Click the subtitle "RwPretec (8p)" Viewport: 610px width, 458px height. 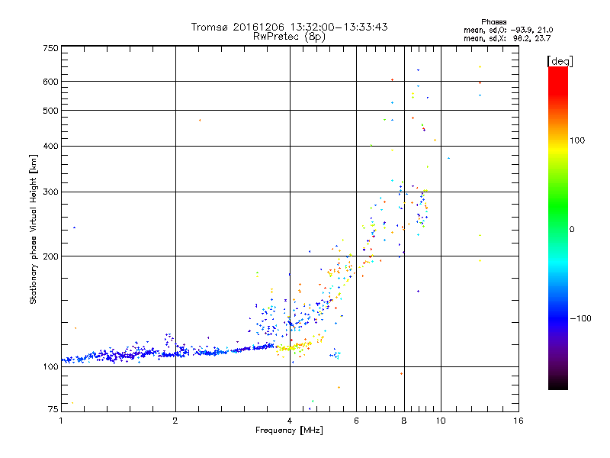[x=289, y=37]
